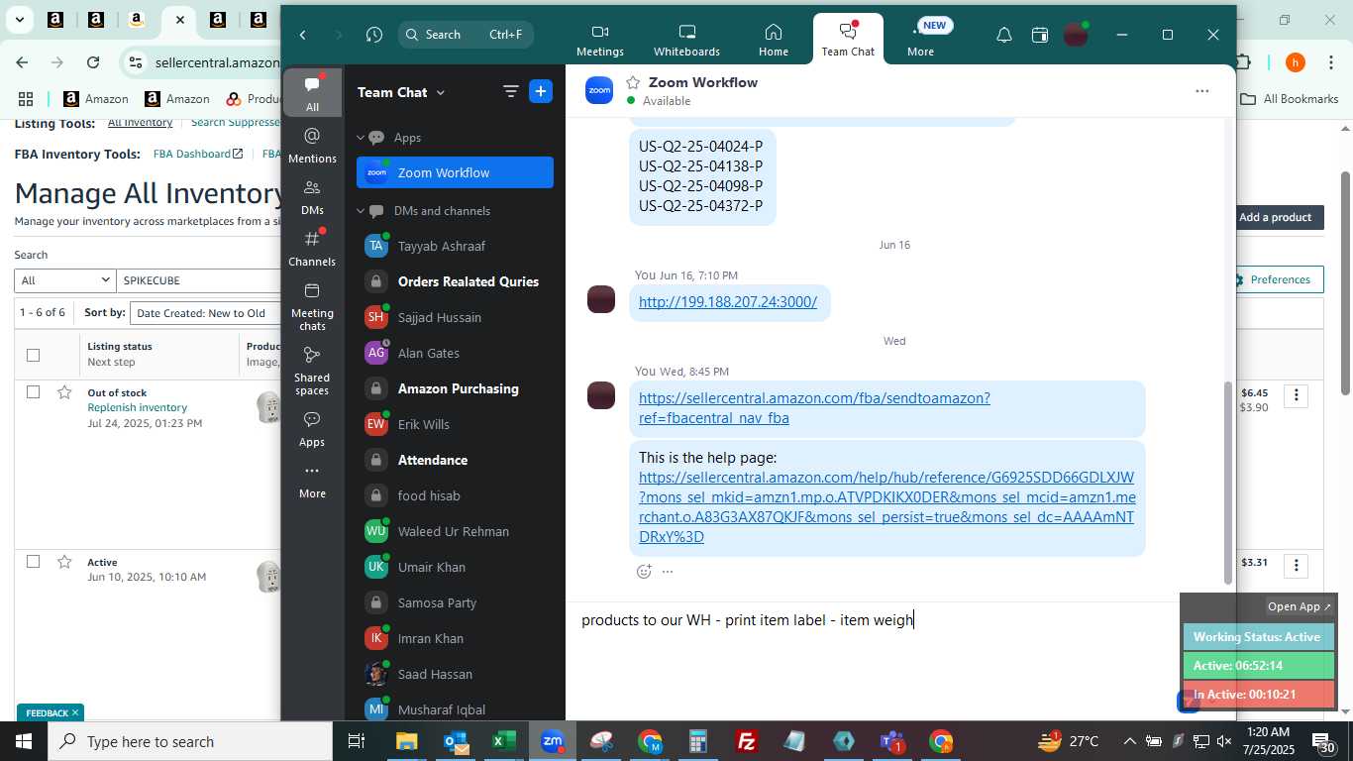Open Mentions in the Zoom sidebar
1353x761 pixels.
pos(312,145)
